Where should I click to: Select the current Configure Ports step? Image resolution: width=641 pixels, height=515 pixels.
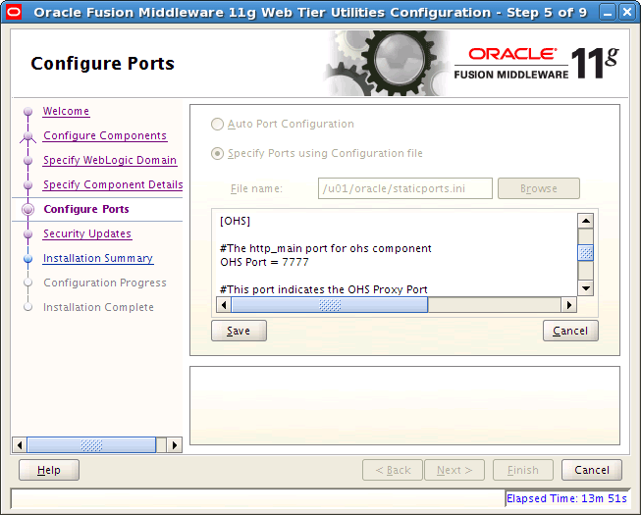point(86,209)
